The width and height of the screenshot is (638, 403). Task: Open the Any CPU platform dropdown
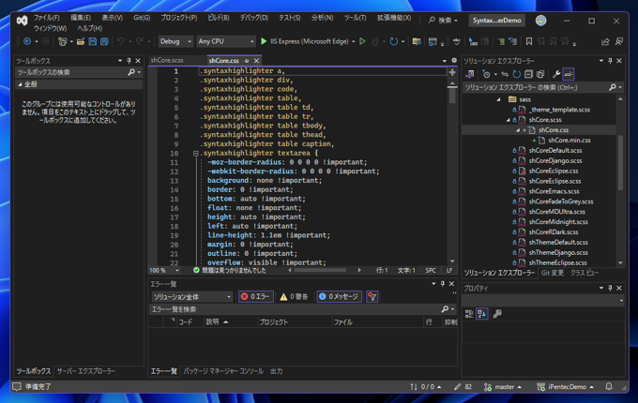225,41
